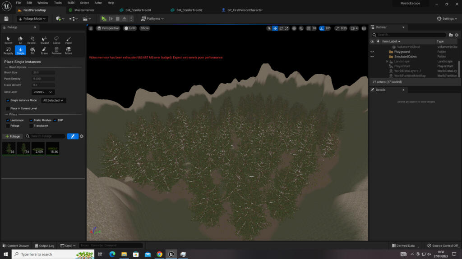Choose the Reapply foliage tool
Viewport: 462px width, 259px height.
coord(8,50)
